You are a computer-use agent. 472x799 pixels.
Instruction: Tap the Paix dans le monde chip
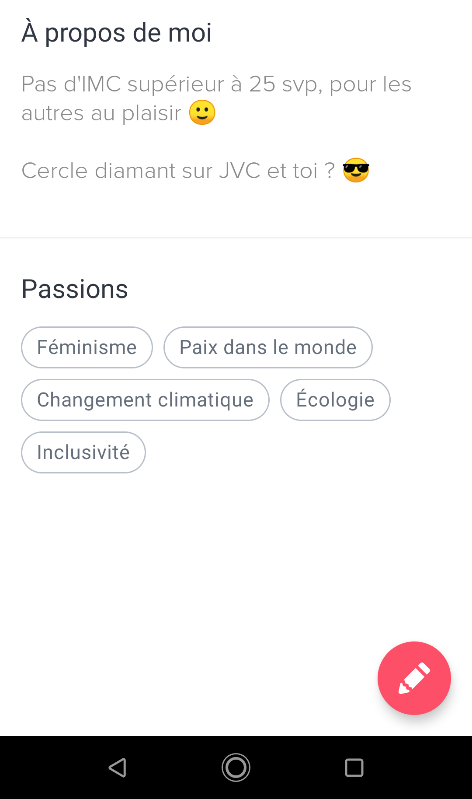268,347
